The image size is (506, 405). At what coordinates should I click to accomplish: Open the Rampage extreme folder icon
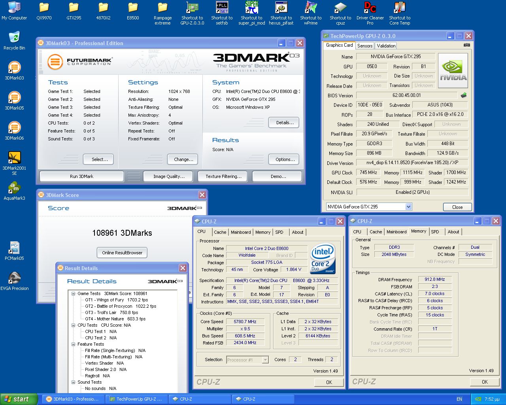(162, 13)
